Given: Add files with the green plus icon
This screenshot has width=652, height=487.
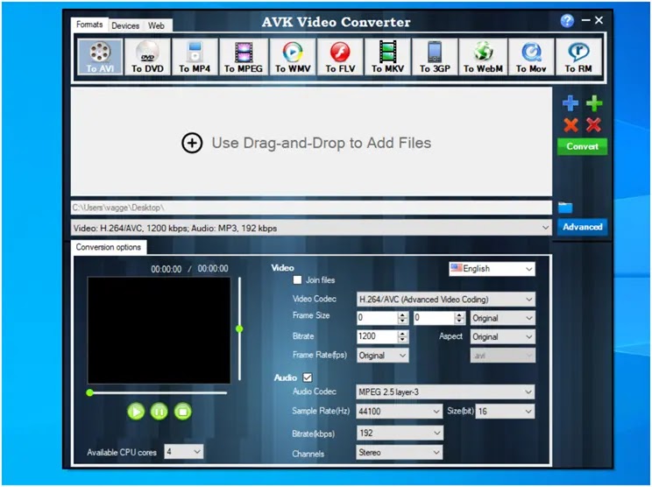Looking at the screenshot, I should pos(594,103).
